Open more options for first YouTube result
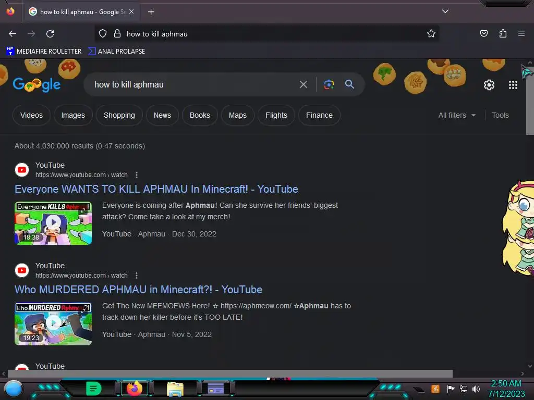This screenshot has height=400, width=534. [137, 175]
